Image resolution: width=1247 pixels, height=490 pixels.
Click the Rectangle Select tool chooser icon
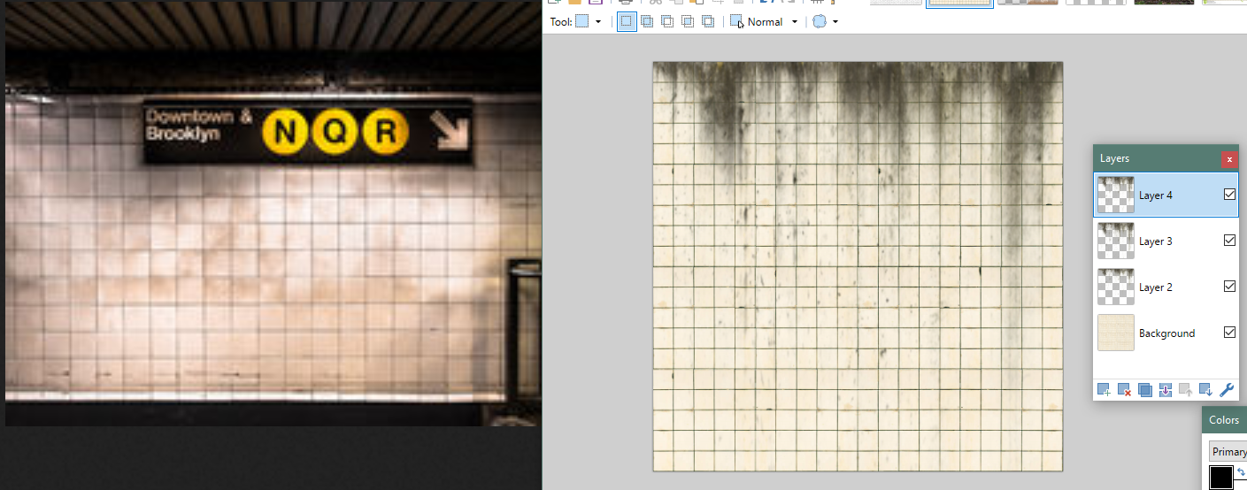pyautogui.click(x=581, y=22)
